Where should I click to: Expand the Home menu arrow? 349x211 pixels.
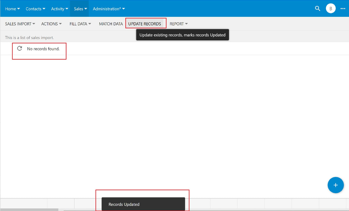18,9
